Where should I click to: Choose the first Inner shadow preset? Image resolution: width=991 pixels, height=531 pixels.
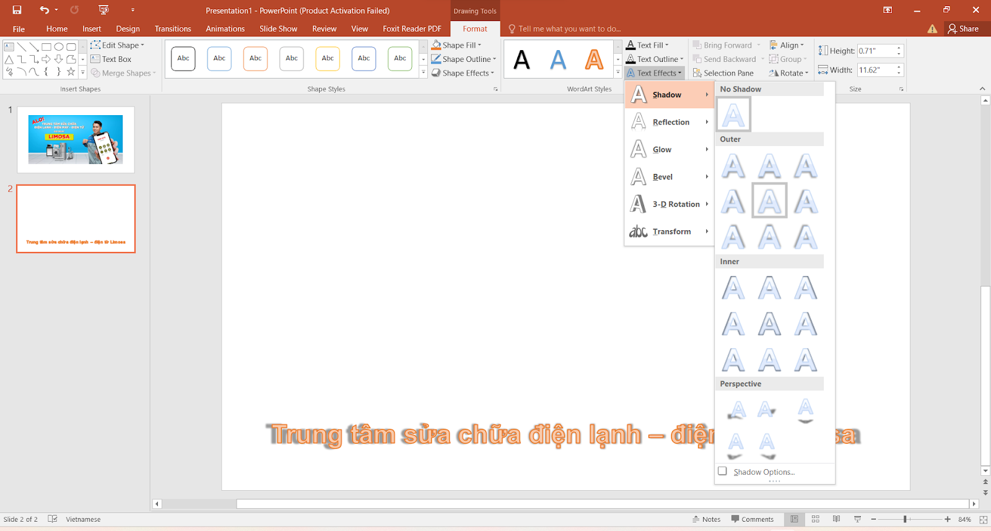733,288
